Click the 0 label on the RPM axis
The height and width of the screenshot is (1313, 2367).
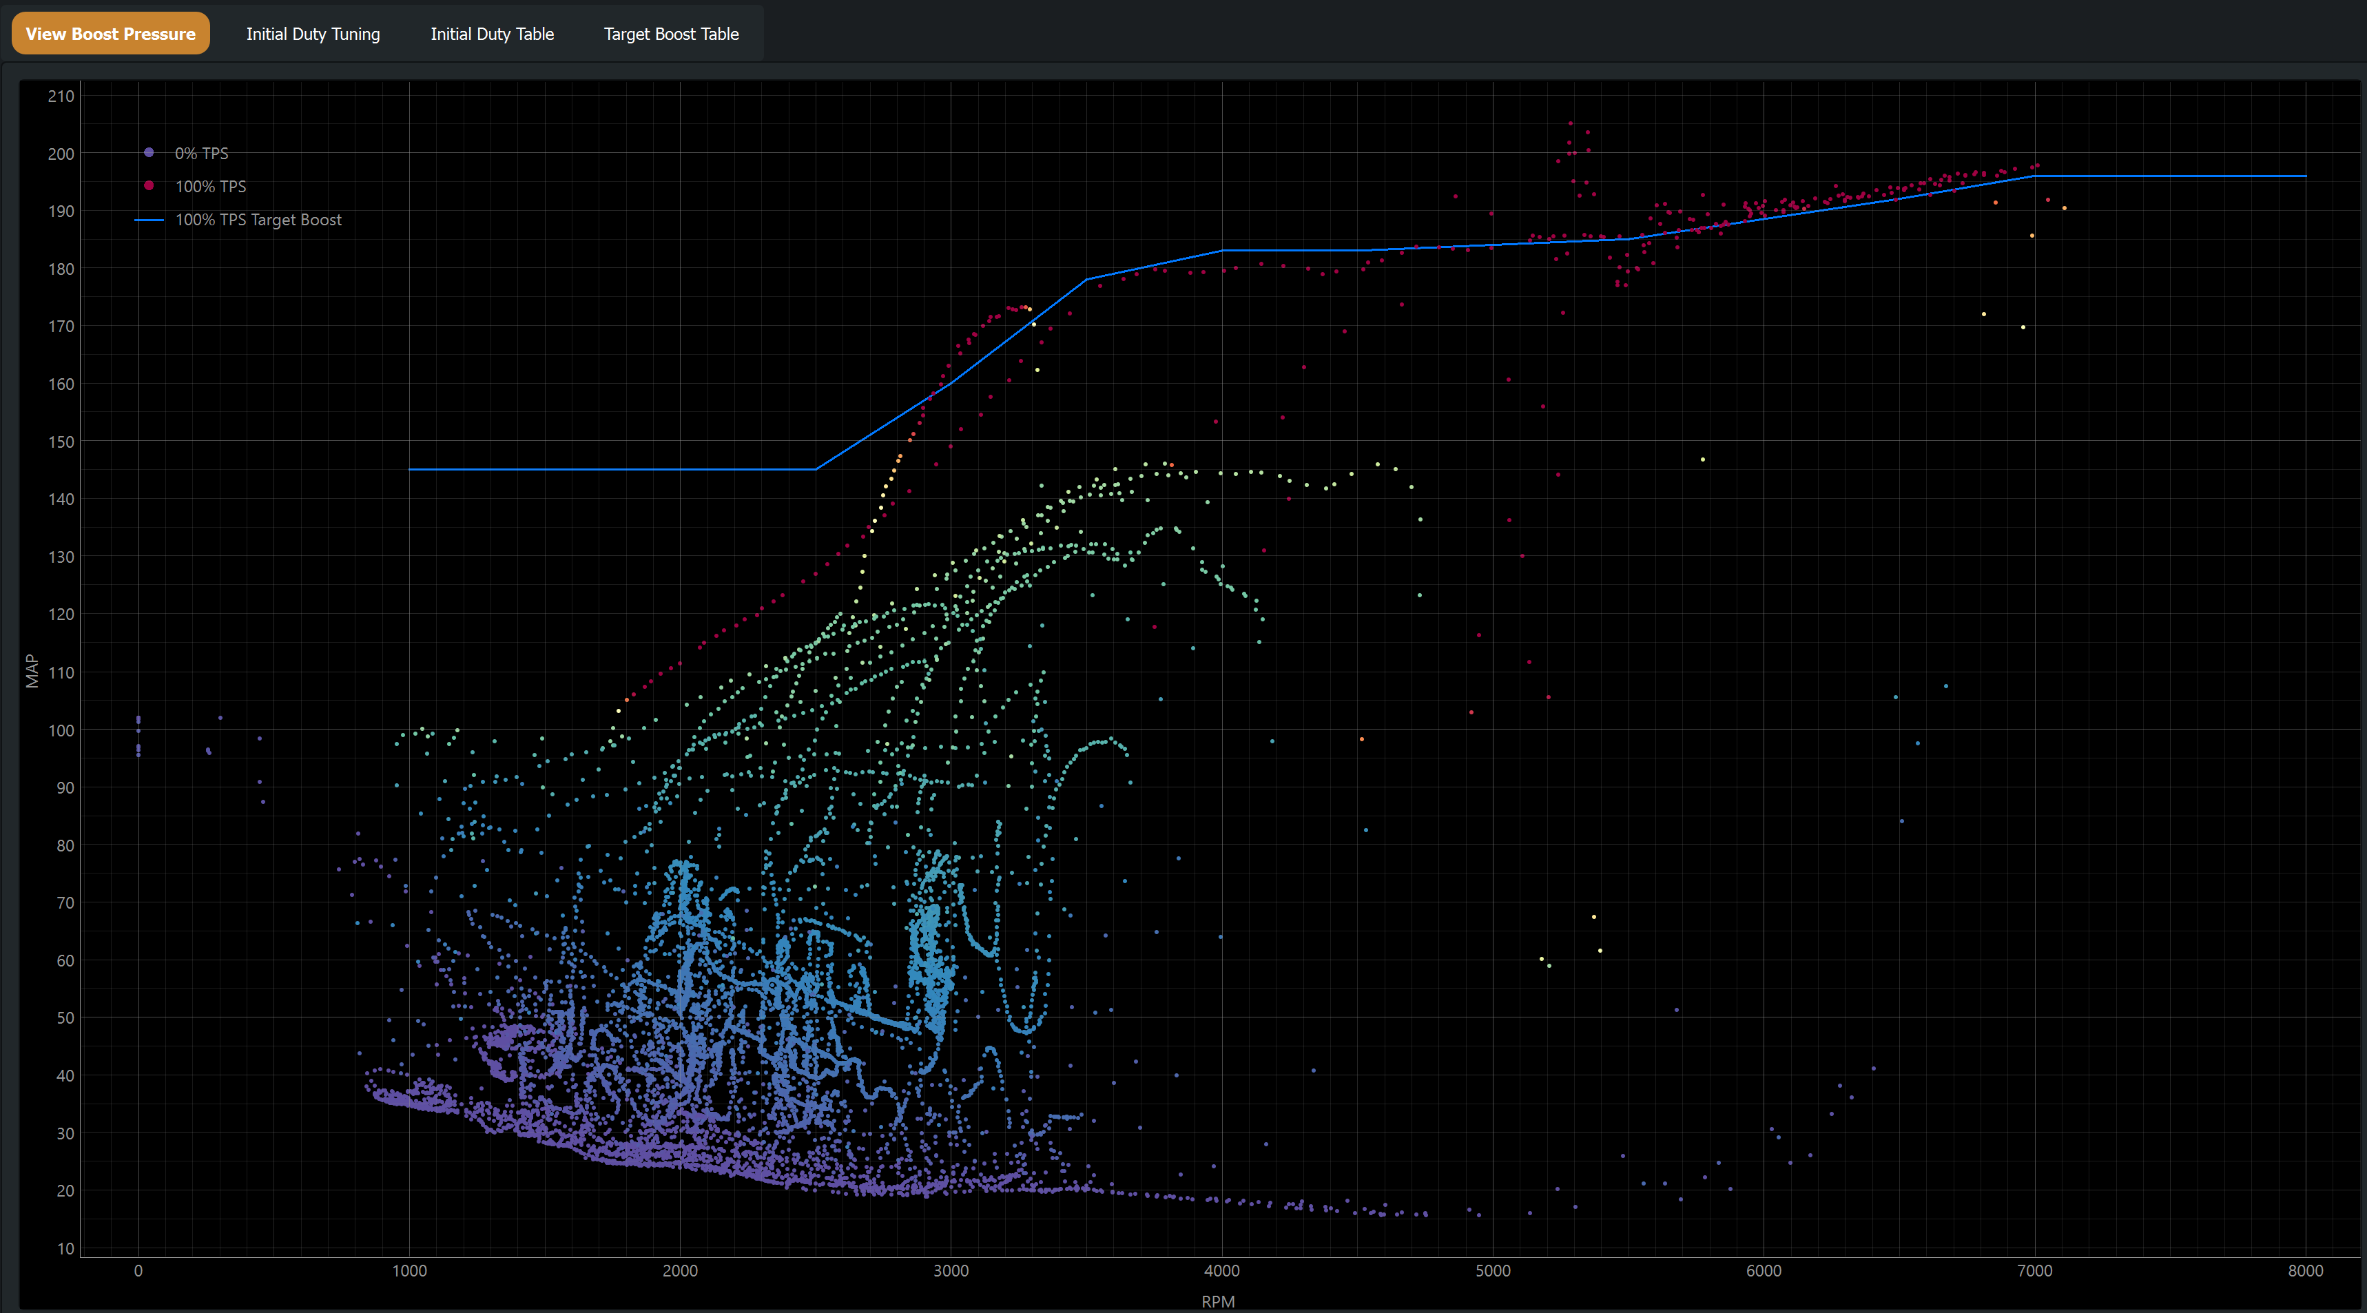138,1271
